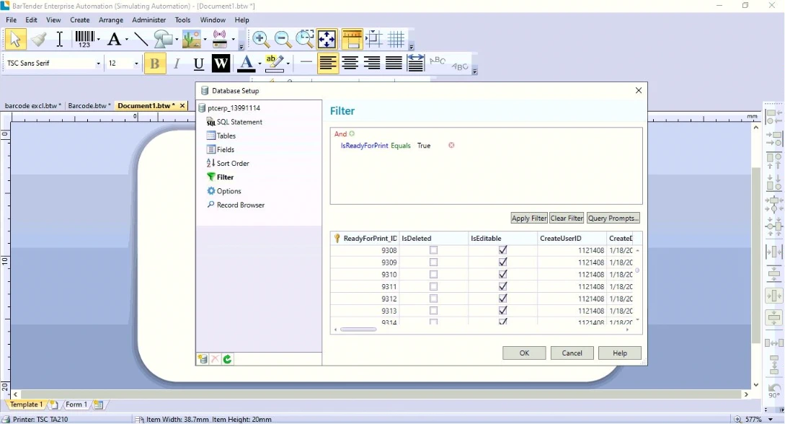Screen dimensions: 785x424
Task: Uncheck IsEditable for row 9308
Action: tap(502, 249)
